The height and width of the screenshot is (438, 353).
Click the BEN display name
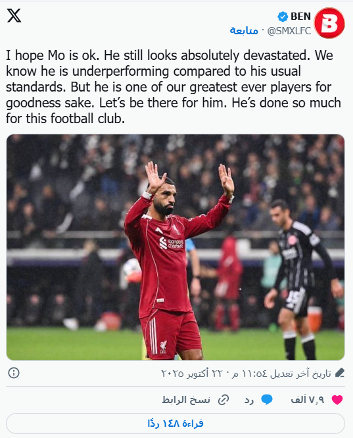tap(300, 16)
